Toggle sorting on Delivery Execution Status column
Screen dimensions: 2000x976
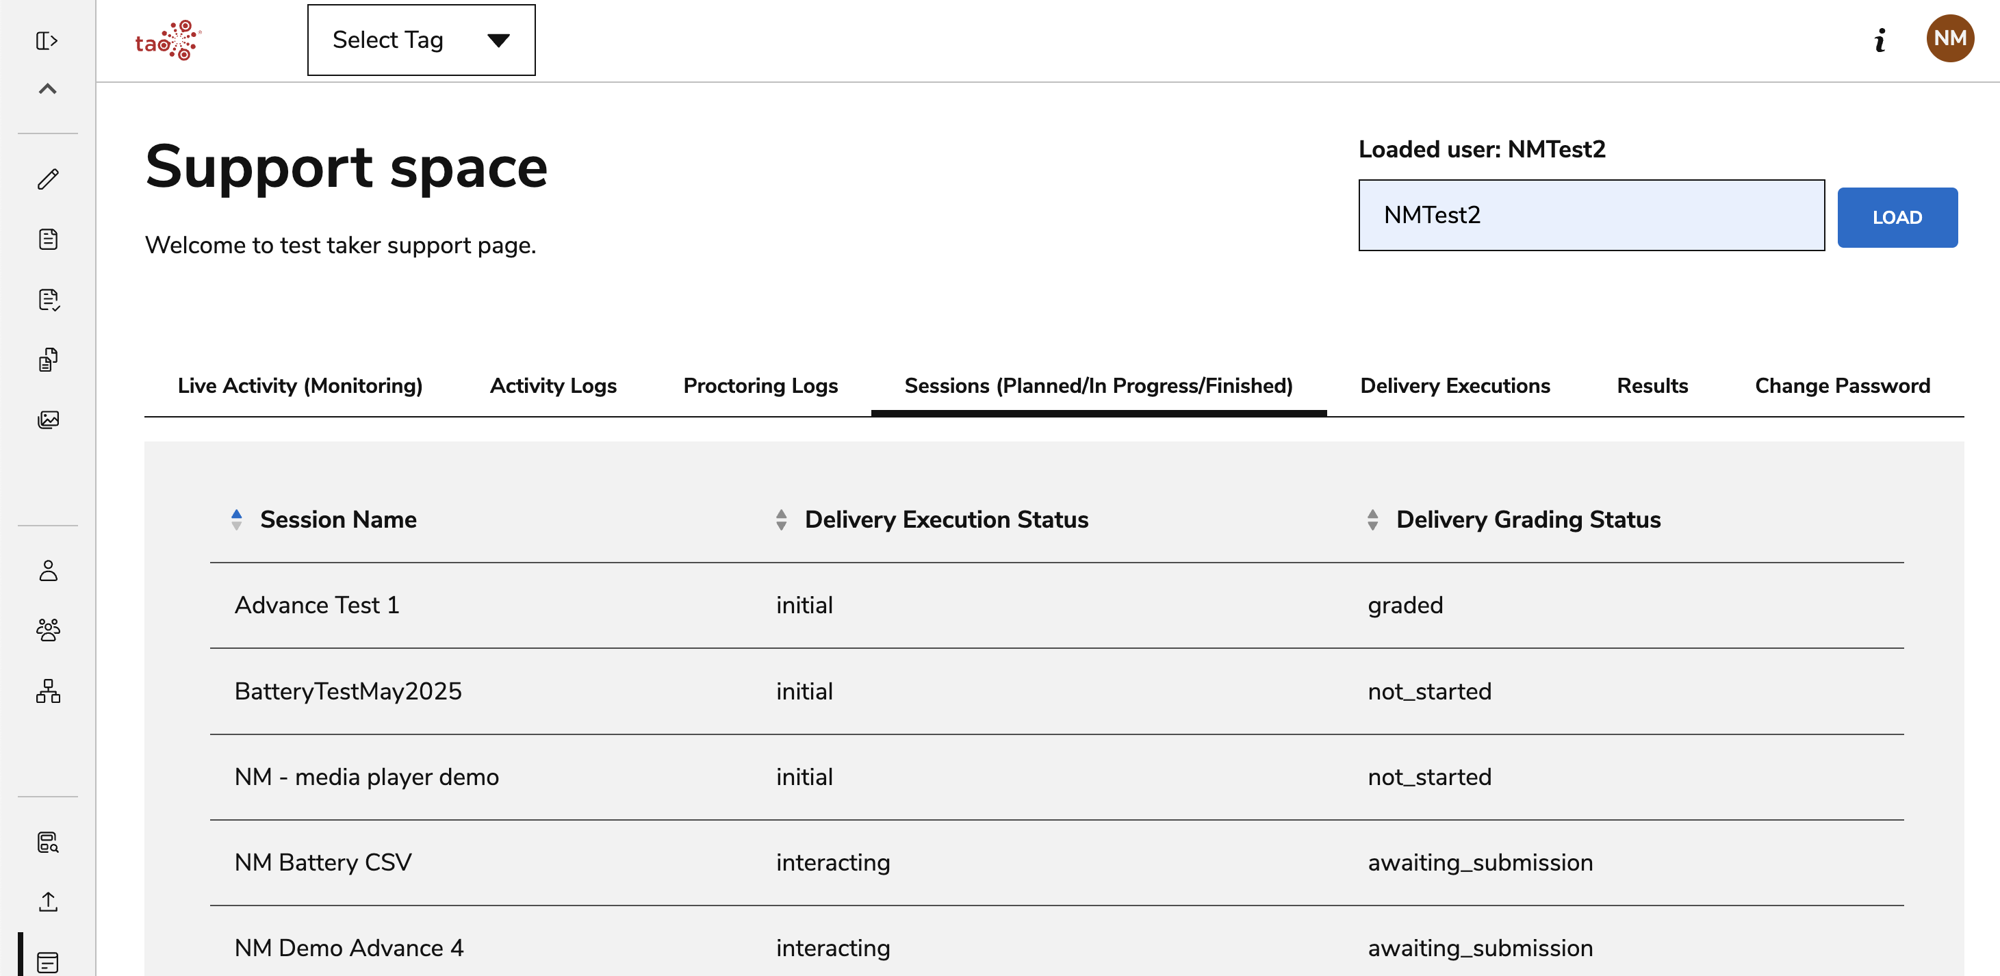[780, 519]
